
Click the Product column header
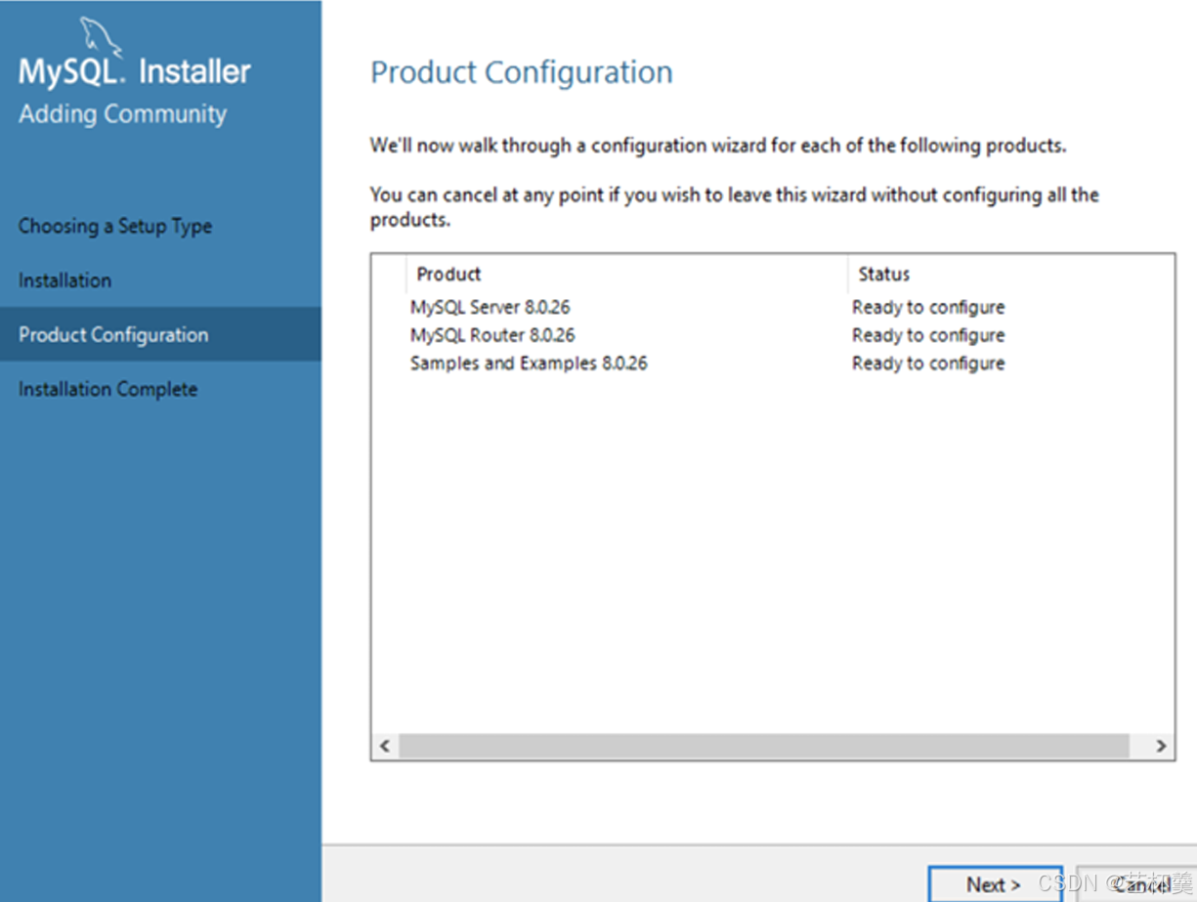pyautogui.click(x=626, y=275)
